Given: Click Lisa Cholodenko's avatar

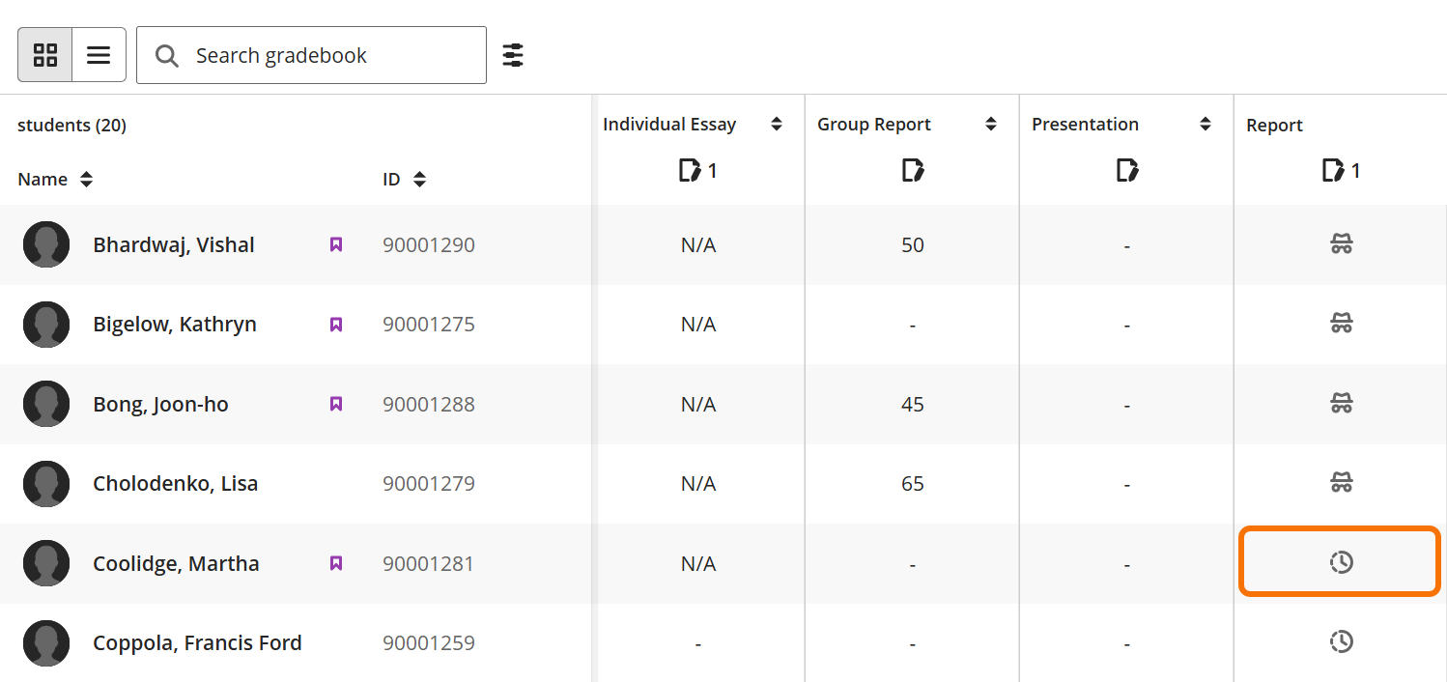Looking at the screenshot, I should [x=46, y=483].
